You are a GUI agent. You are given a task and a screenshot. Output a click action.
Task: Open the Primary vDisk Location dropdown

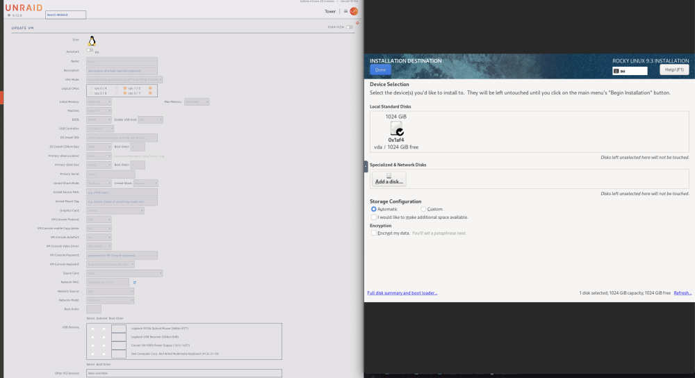coord(99,156)
